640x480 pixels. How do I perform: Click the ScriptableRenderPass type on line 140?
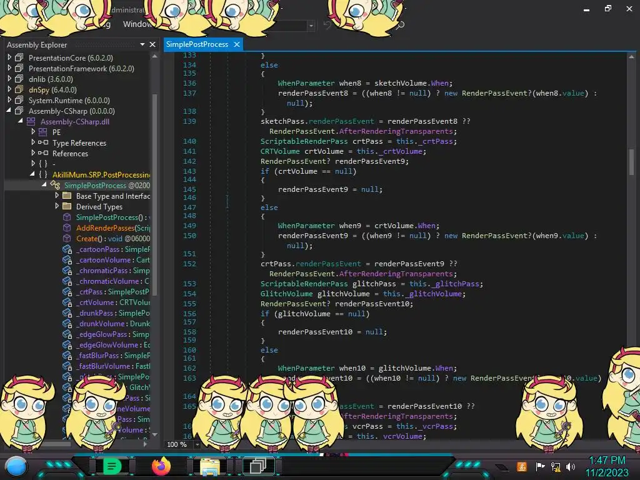[304, 141]
